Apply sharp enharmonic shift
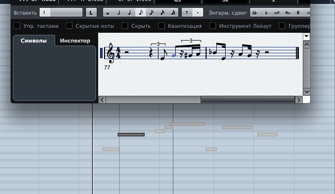 (298, 13)
